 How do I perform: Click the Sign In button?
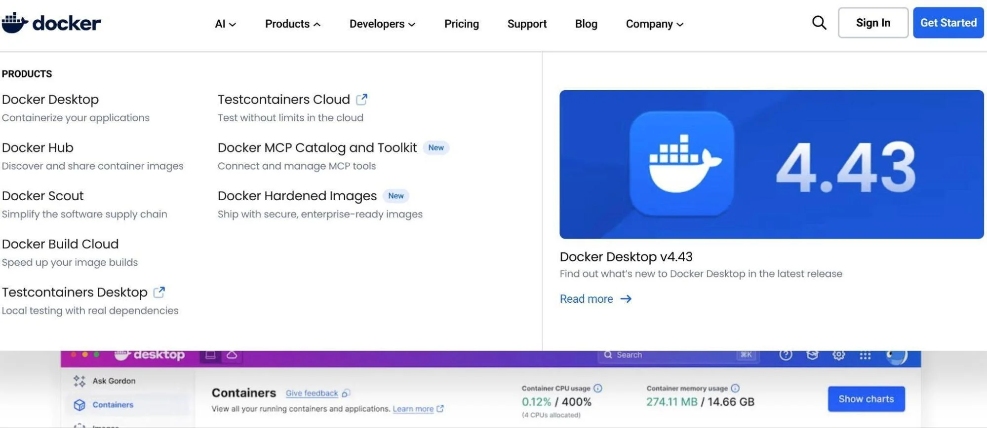point(873,23)
